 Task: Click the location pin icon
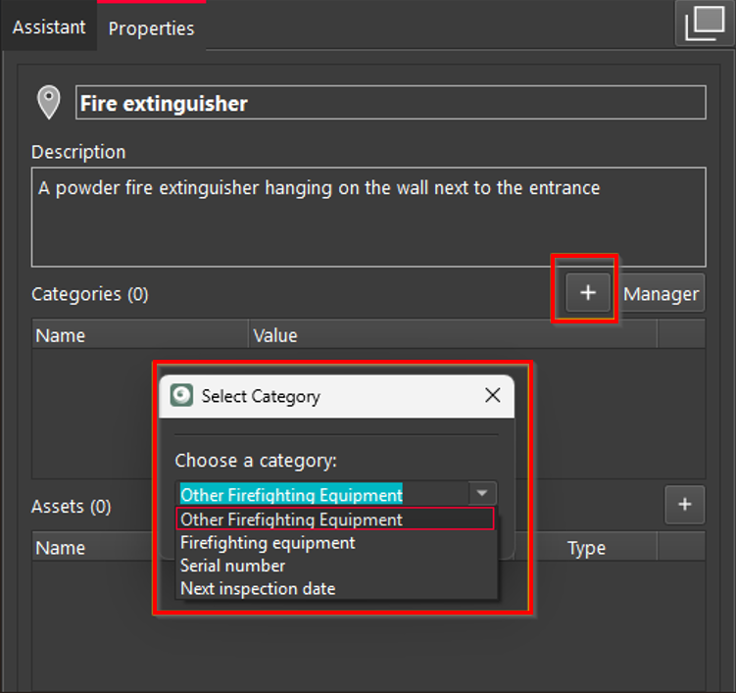click(x=48, y=103)
